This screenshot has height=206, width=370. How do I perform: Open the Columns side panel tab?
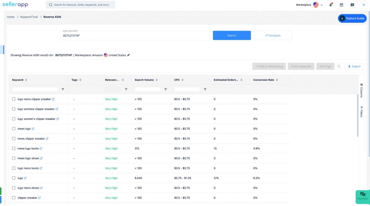point(362,90)
